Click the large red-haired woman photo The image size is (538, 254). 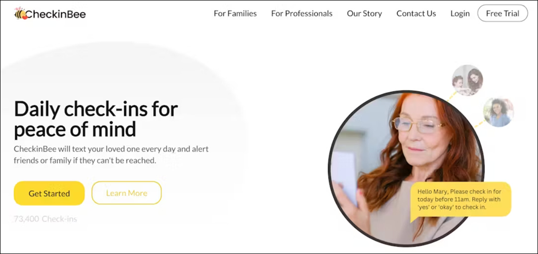[x=406, y=168]
